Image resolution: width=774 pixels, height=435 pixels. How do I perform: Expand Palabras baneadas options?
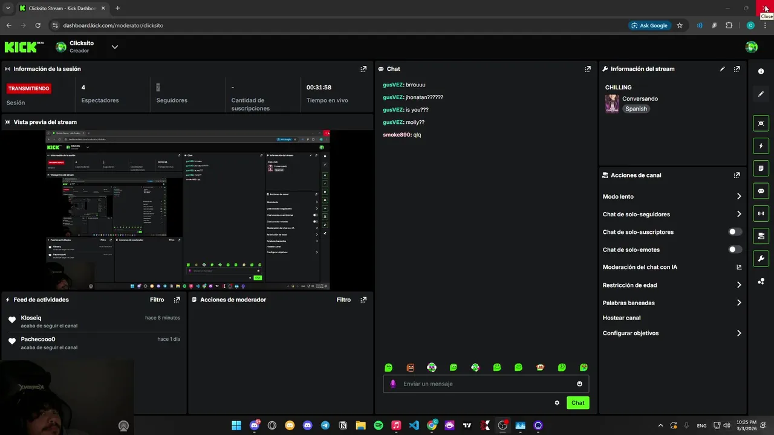739,303
